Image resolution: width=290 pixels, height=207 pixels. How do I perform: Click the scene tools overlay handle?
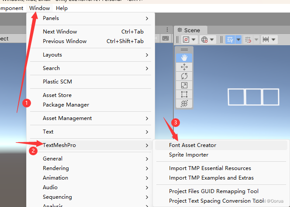coord(184,50)
